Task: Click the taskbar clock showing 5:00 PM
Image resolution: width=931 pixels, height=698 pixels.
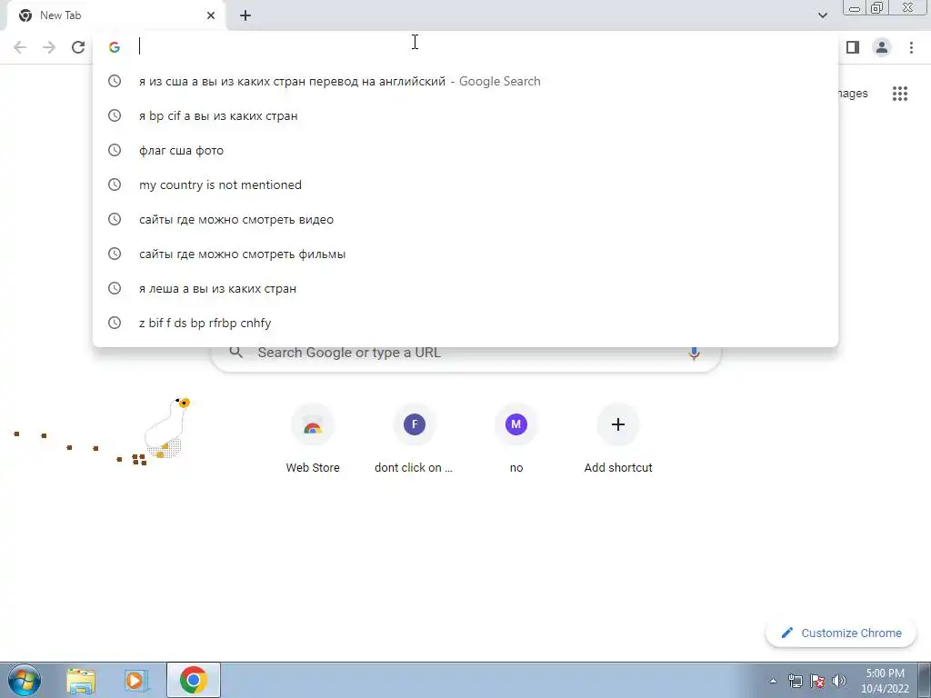Action: (x=885, y=681)
